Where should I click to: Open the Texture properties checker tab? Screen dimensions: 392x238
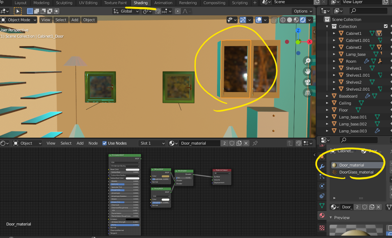(x=322, y=228)
